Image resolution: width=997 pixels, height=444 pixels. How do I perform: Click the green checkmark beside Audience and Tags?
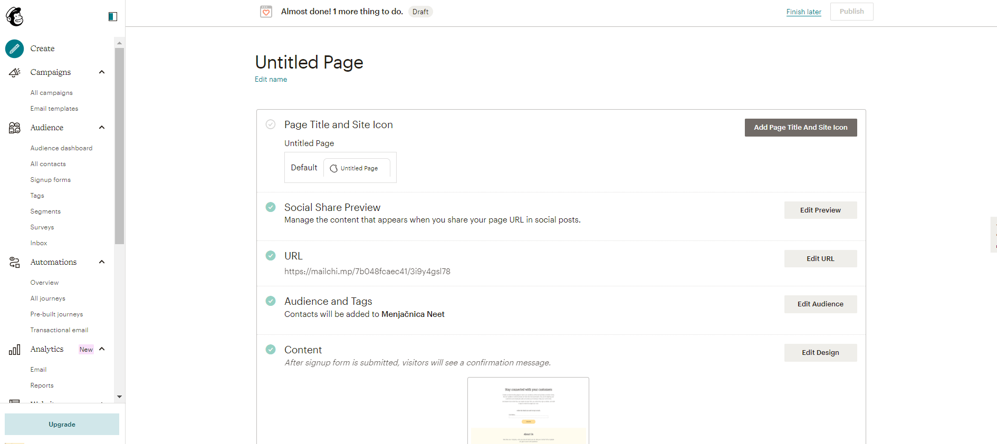(x=271, y=301)
